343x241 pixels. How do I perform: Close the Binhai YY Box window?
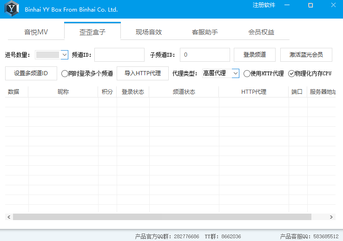coord(333,5)
